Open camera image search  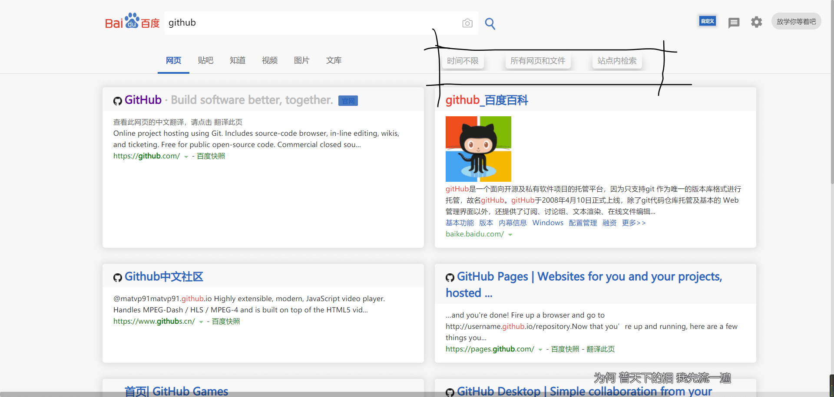coord(467,23)
